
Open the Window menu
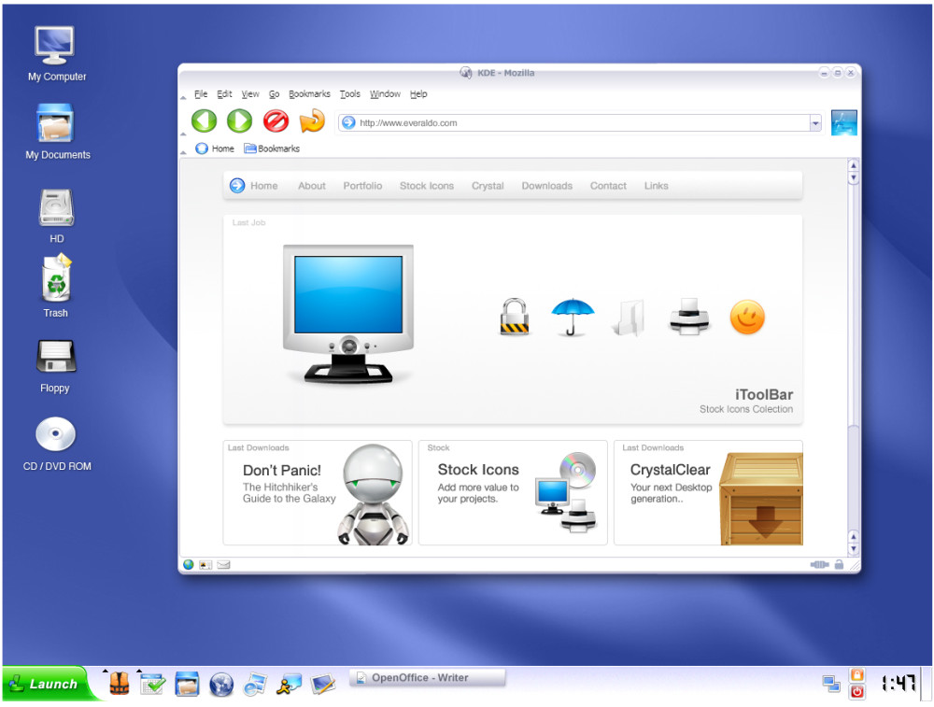[x=385, y=94]
